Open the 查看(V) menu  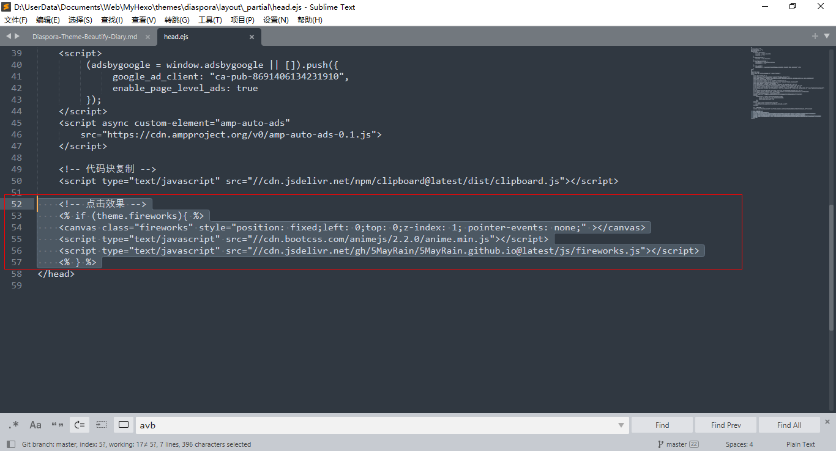143,20
